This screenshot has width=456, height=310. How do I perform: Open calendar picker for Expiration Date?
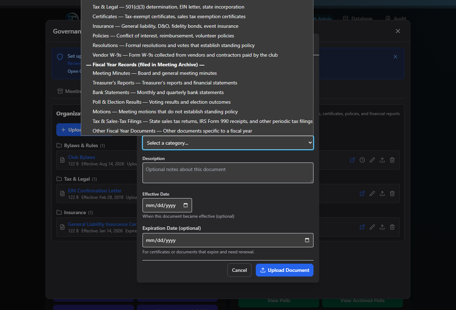pyautogui.click(x=307, y=240)
